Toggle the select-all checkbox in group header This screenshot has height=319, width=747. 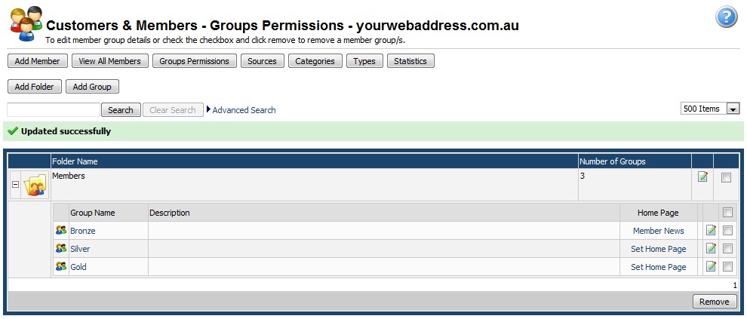[x=727, y=213]
